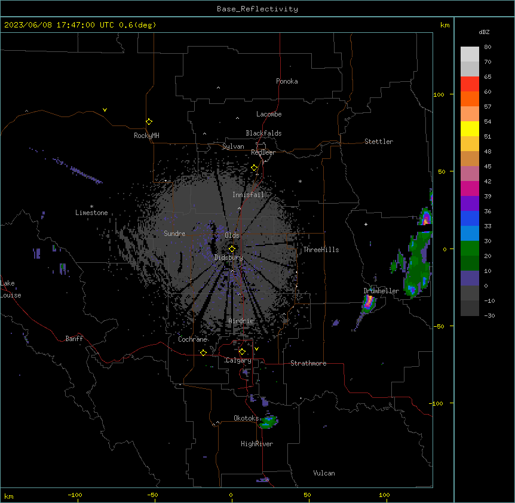Image resolution: width=515 pixels, height=503 pixels.
Task: Click the Strathmore city label
Action: 308,363
